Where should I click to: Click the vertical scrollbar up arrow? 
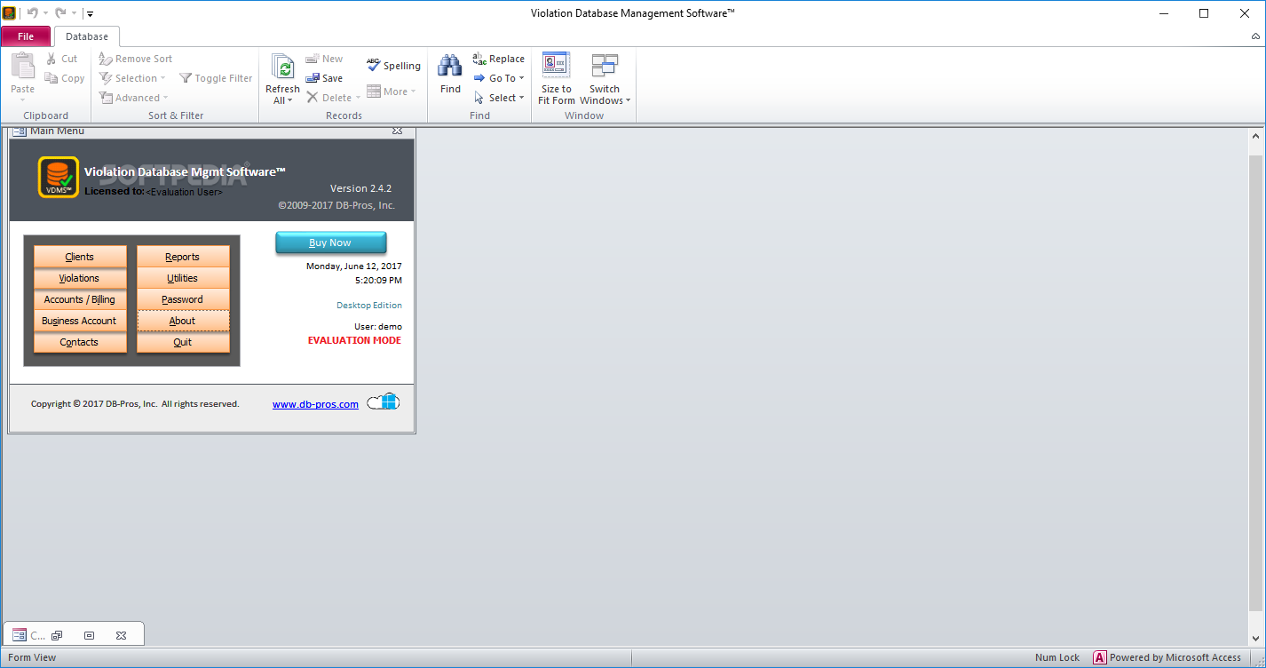(1256, 137)
